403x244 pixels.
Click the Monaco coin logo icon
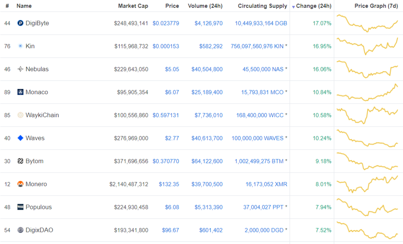20,92
